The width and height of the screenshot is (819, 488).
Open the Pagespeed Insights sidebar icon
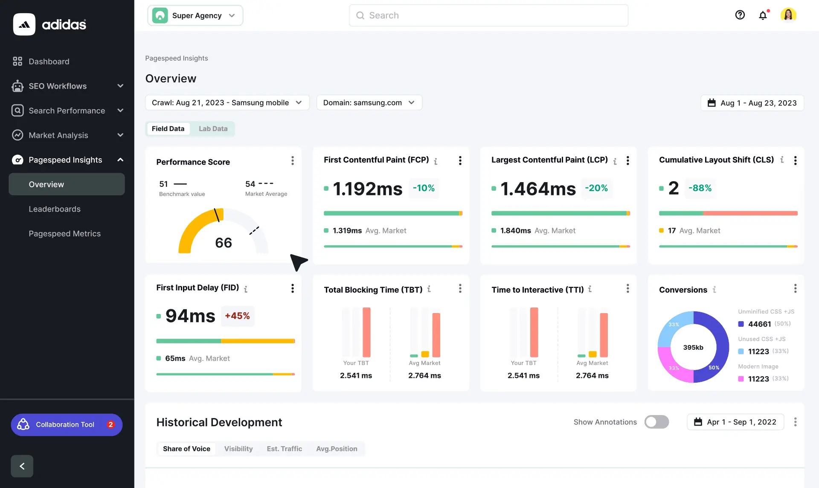(17, 160)
